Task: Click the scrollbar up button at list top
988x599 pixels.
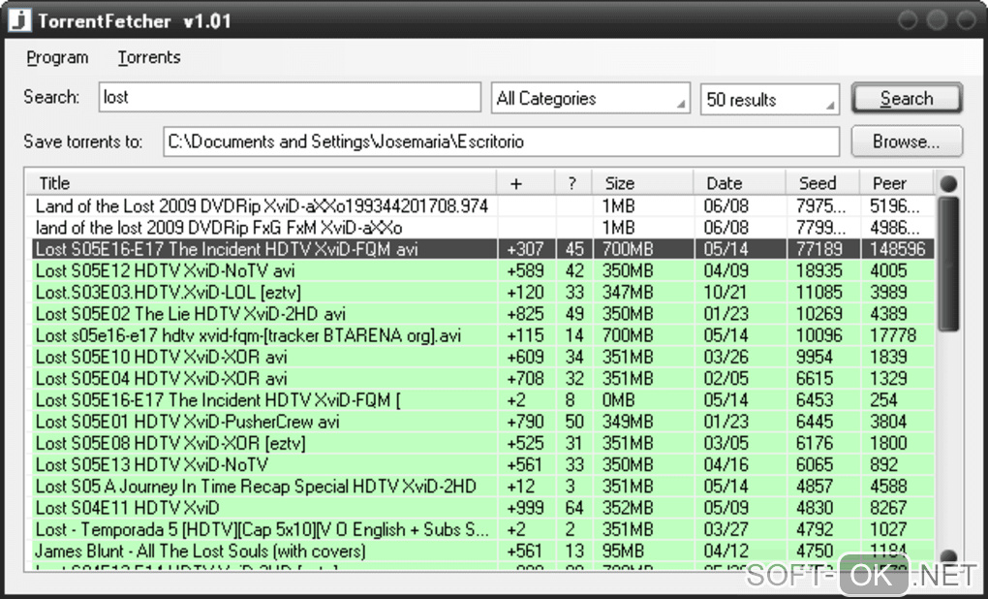Action: 948,183
